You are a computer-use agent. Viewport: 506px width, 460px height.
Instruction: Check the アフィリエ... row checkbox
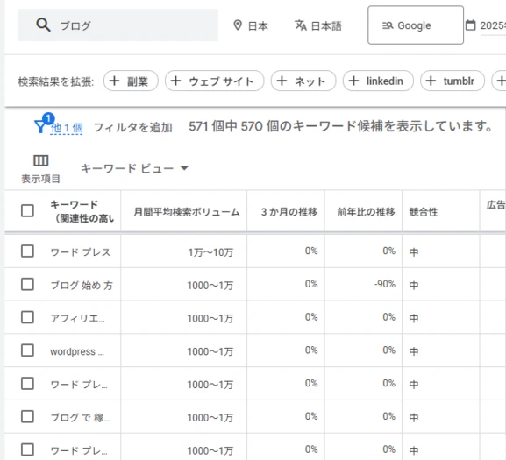pos(27,317)
